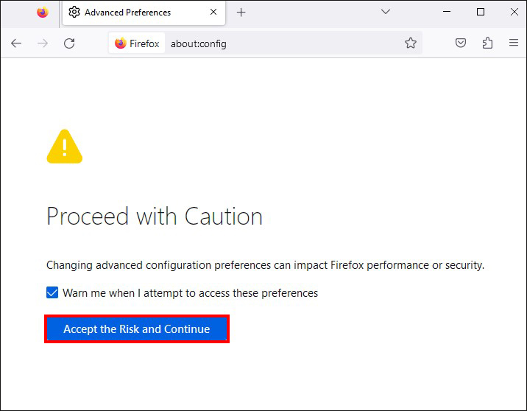Uncheck the Warn me when accessing preferences checkbox
Screen dimensions: 527x411
coord(52,293)
